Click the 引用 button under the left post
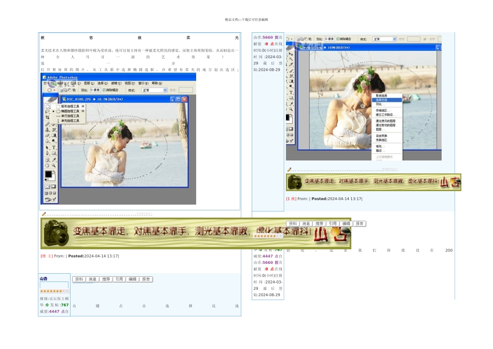 click(x=119, y=279)
